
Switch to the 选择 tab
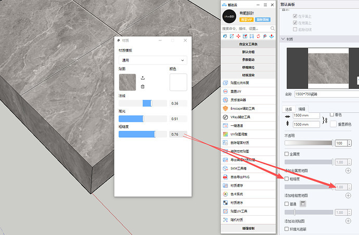(x=289, y=109)
